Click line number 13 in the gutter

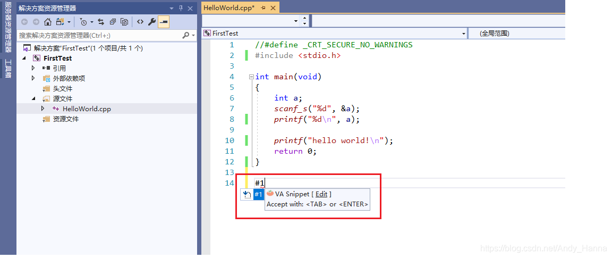(229, 172)
